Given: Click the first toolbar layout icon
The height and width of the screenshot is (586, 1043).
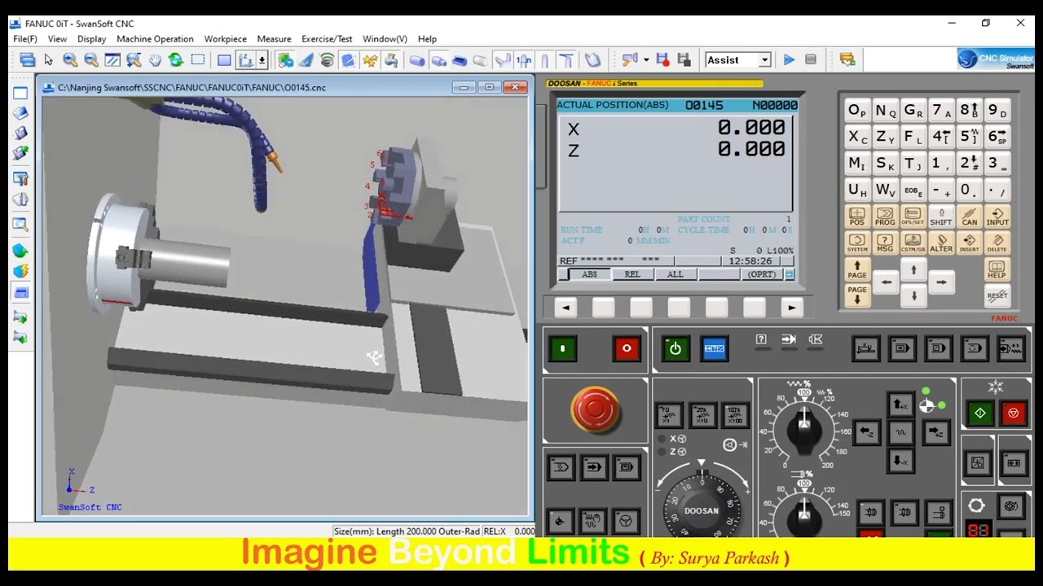Looking at the screenshot, I should click(x=28, y=59).
